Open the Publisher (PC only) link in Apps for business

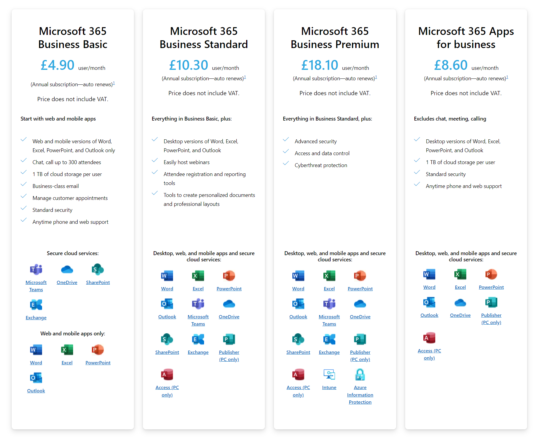coord(491,319)
